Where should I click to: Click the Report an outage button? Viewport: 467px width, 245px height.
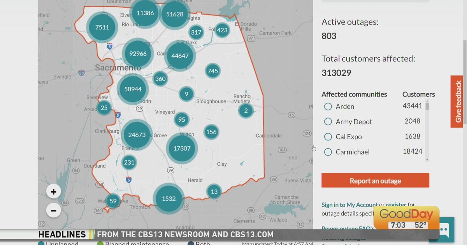coord(375,180)
